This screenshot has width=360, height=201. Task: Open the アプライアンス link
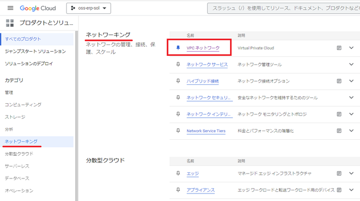(200, 190)
